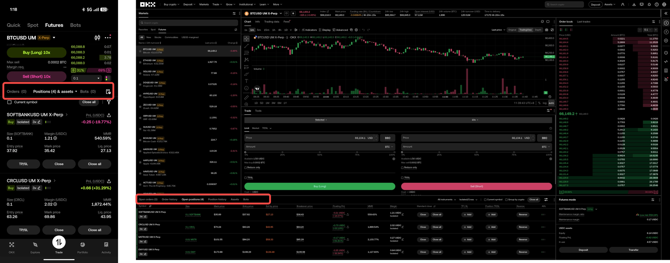670x263 pixels.
Task: Take a chart screenshot with the camera icon
Action: click(x=546, y=30)
